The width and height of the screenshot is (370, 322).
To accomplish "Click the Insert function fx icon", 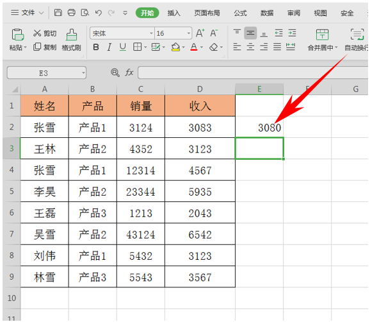I will [x=129, y=72].
